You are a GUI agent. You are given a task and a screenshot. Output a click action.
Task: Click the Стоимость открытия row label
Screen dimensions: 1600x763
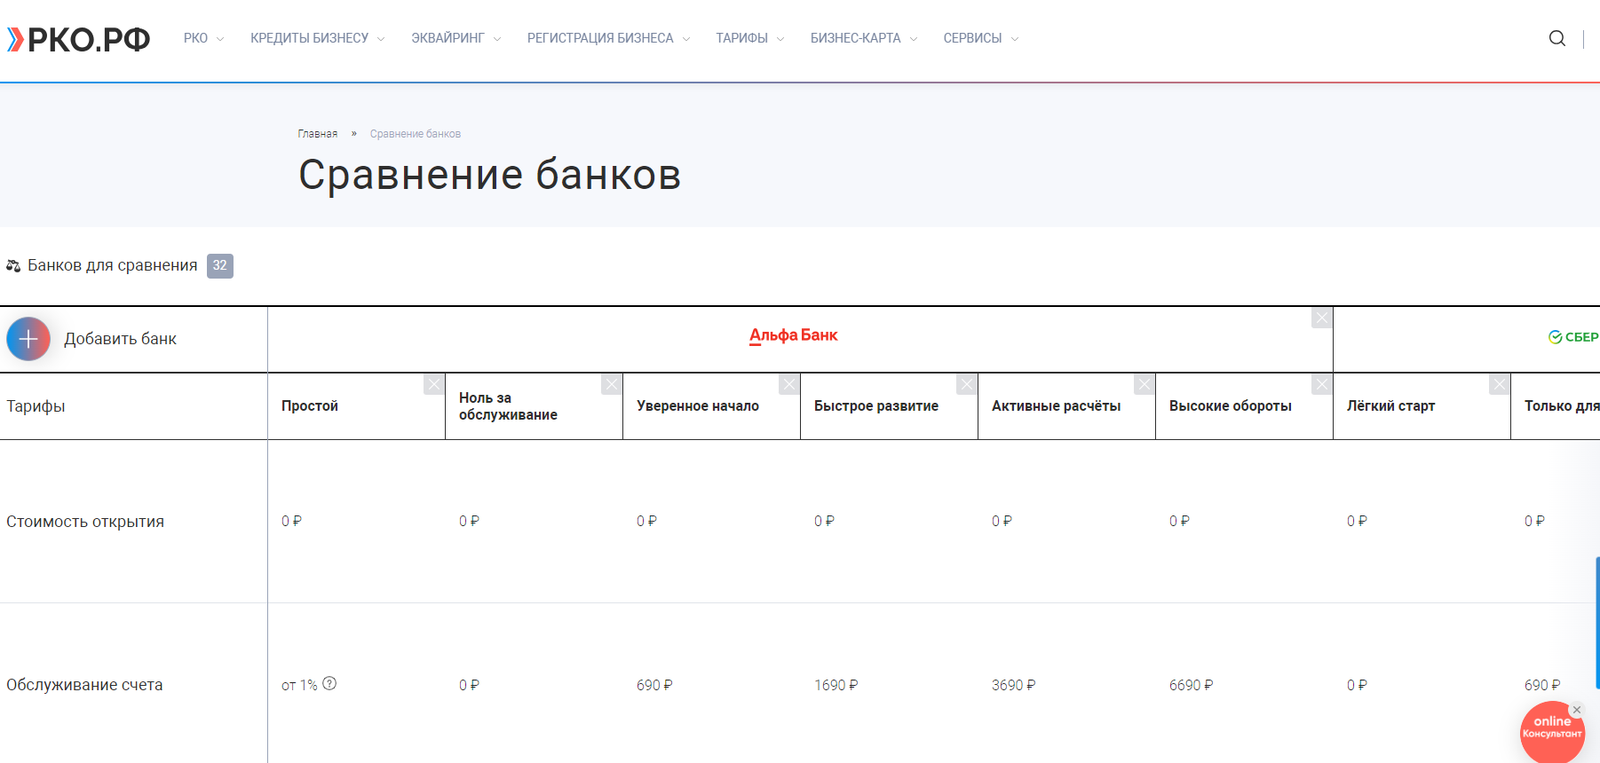click(x=85, y=522)
